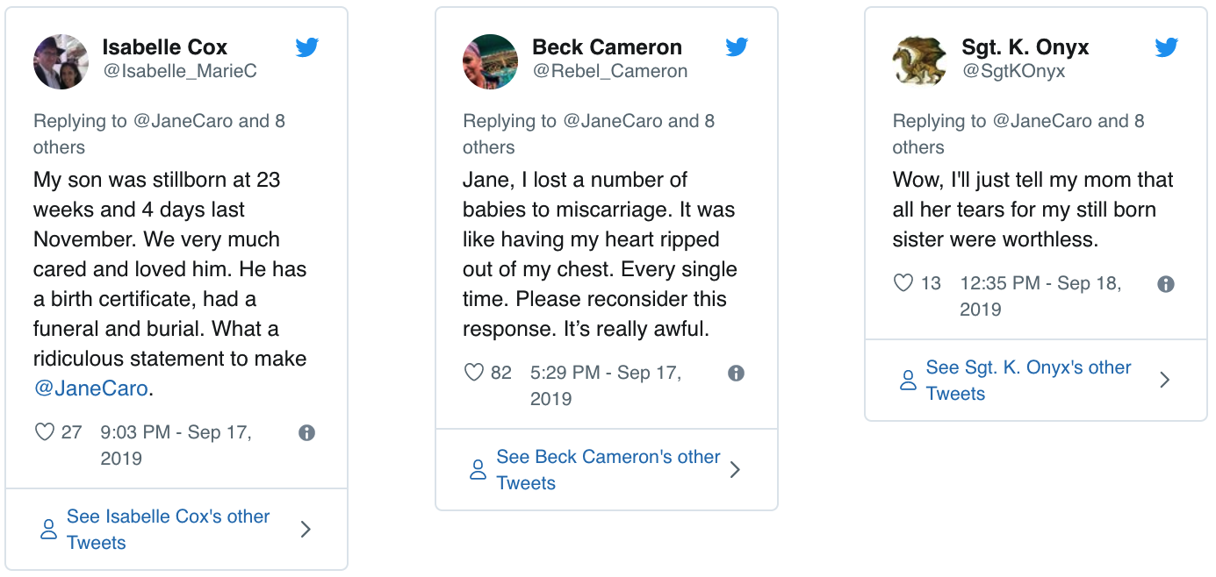Open Isabelle Cox's profile avatar
Screen dimensions: 1216x577
point(61,61)
